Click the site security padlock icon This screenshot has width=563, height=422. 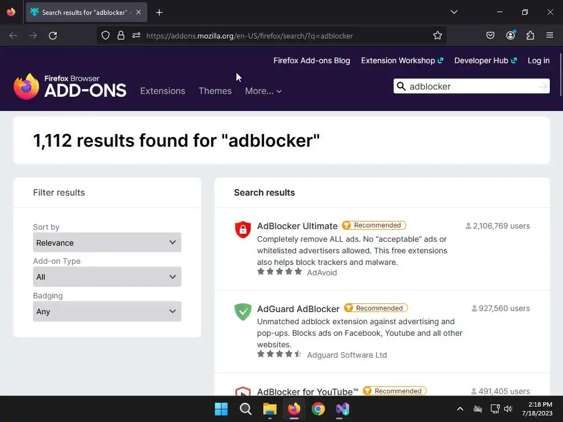point(121,36)
